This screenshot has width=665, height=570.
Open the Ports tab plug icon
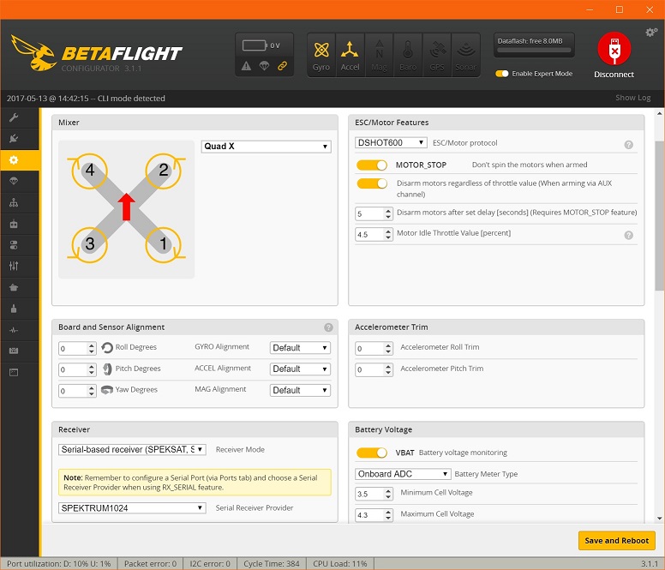(x=14, y=139)
